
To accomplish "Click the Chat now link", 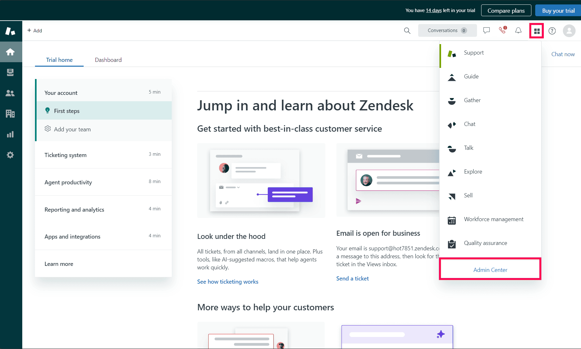I will [563, 54].
